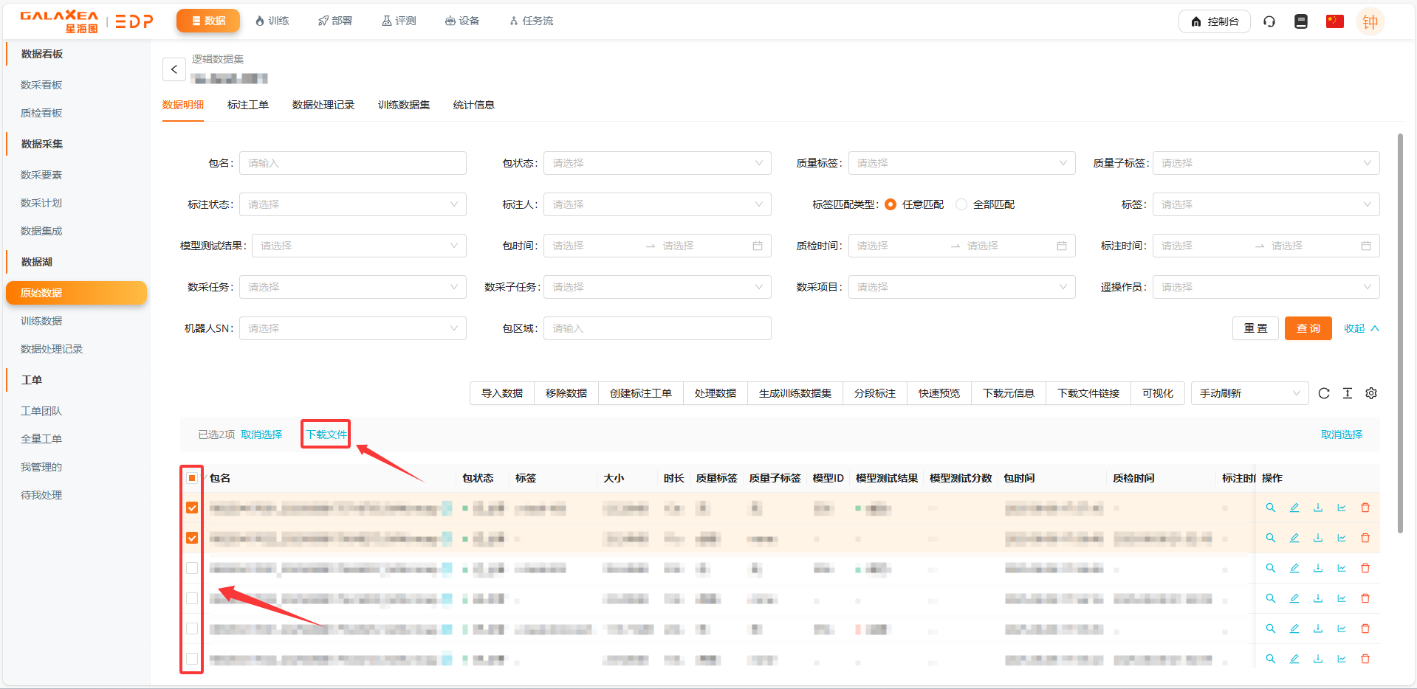Uncheck the first row checkbox
The height and width of the screenshot is (689, 1417).
192,508
